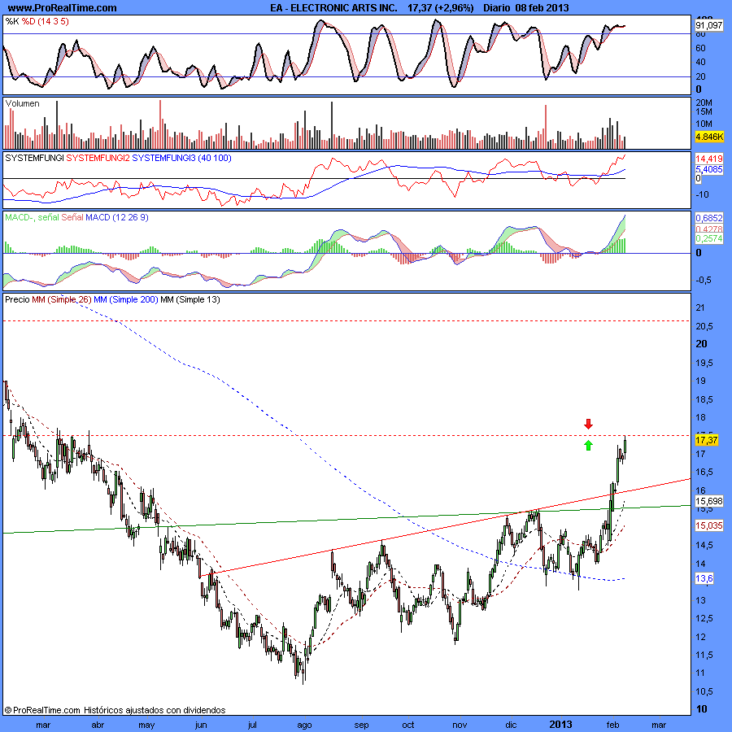Image resolution: width=732 pixels, height=732 pixels.
Task: Select the %D (14 3 5) indicator label
Action: [46, 21]
